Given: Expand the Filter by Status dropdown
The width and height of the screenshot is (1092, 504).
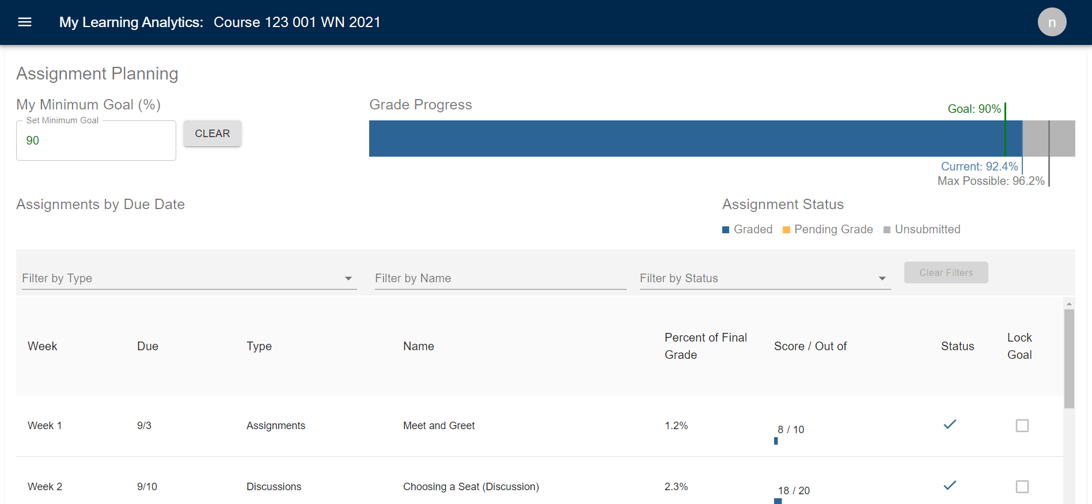Looking at the screenshot, I should (x=765, y=278).
